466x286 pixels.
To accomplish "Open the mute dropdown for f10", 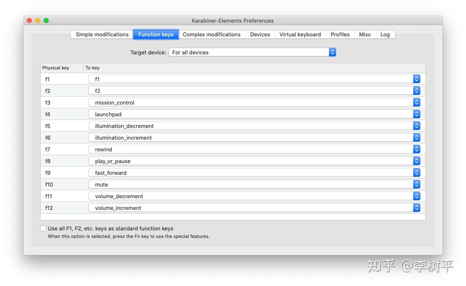I will point(416,184).
